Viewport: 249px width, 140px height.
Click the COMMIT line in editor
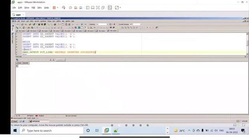point(27,49)
